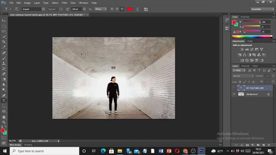
Task: Open the Sharp anti-aliasing dropdown
Action: point(100,9)
